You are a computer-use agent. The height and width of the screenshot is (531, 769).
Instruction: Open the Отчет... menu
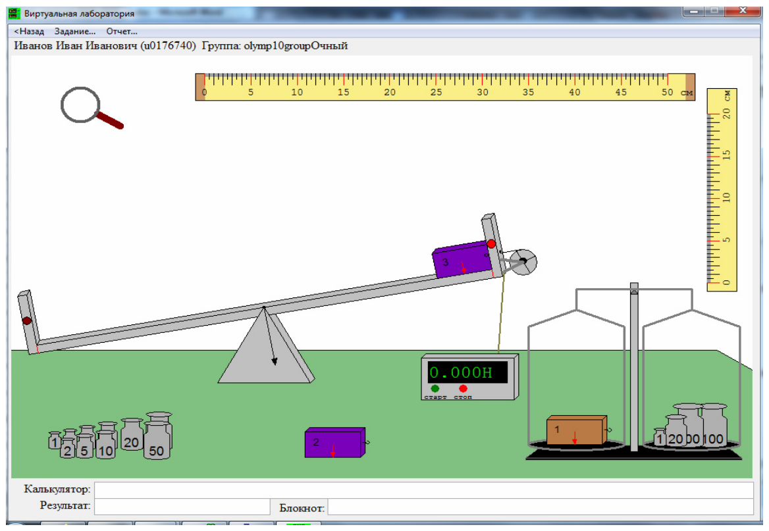[122, 32]
